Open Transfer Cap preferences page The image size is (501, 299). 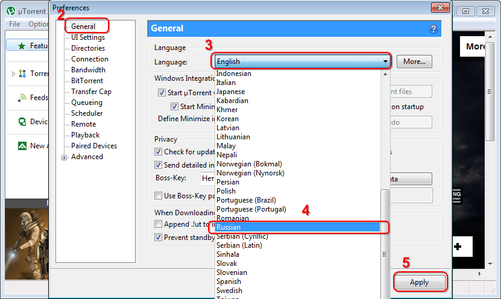tap(91, 92)
